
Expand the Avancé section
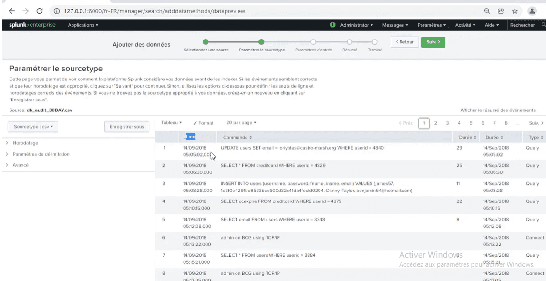(x=21, y=165)
